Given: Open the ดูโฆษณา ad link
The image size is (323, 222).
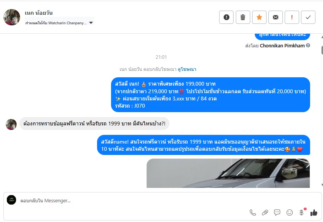Looking at the screenshot, I should pos(187,69).
